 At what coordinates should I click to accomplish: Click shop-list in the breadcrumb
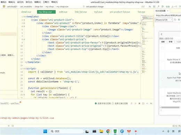pyautogui.click(x=39, y=7)
